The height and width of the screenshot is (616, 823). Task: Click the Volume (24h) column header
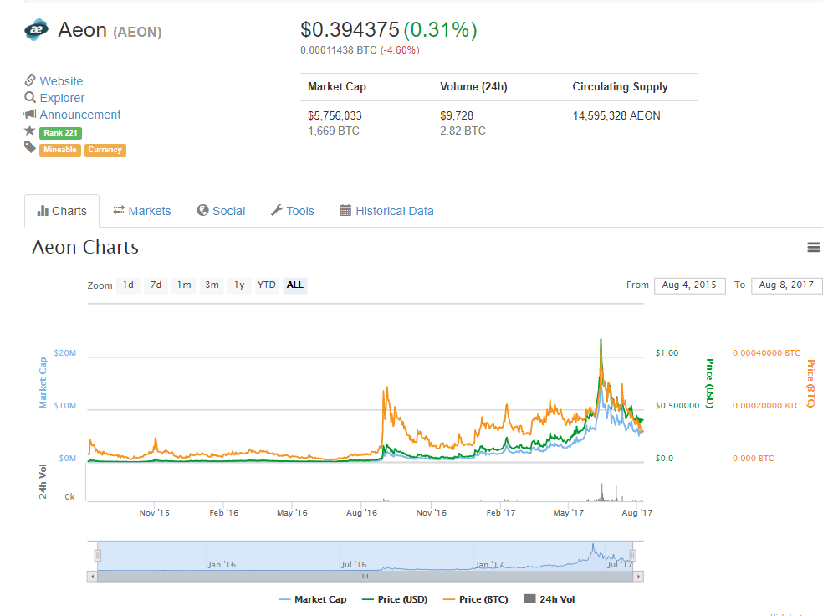pos(473,87)
